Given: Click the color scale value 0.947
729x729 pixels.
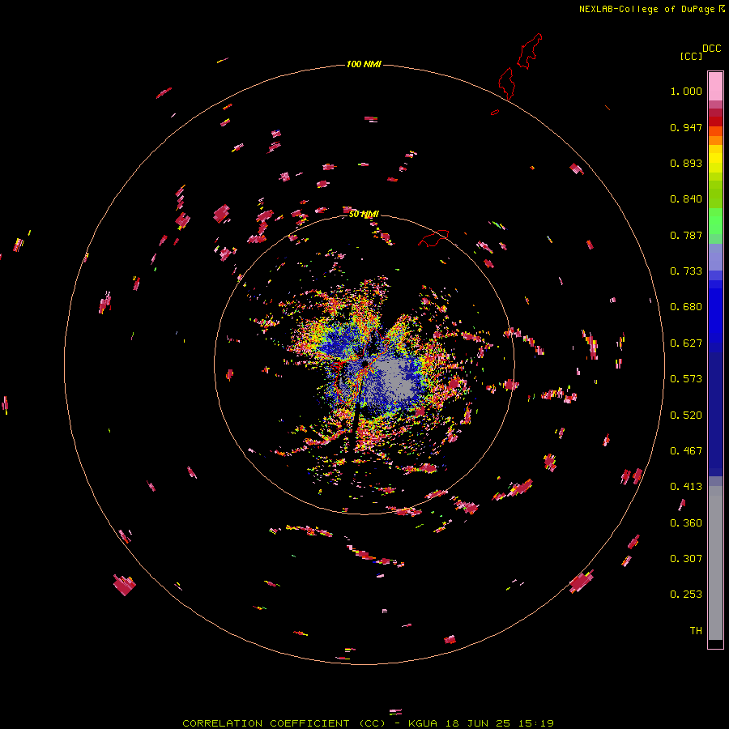Looking at the screenshot, I should (x=686, y=127).
